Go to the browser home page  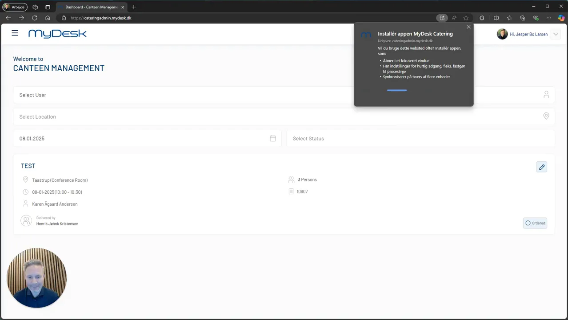point(48,18)
